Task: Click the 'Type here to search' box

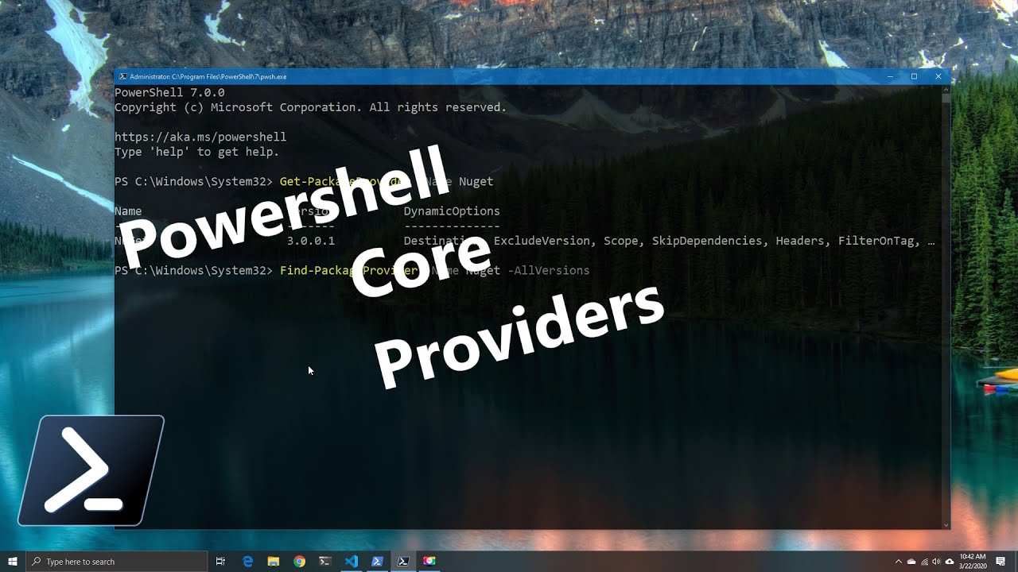Action: point(117,562)
